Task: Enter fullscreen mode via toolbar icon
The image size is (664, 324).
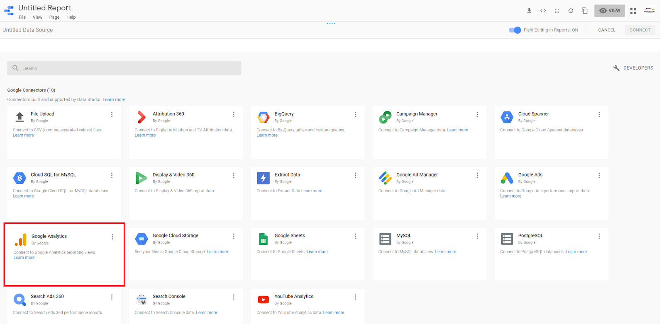Action: (557, 11)
